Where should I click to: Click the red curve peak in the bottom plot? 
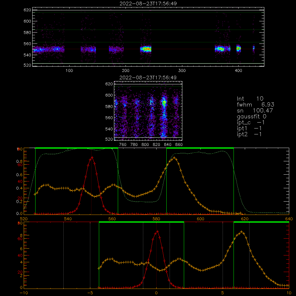tap(158, 231)
